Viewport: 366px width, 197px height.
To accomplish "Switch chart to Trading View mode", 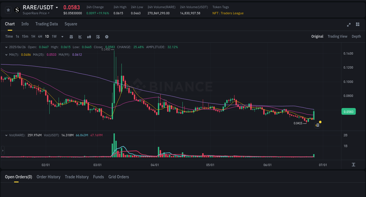I will point(337,36).
